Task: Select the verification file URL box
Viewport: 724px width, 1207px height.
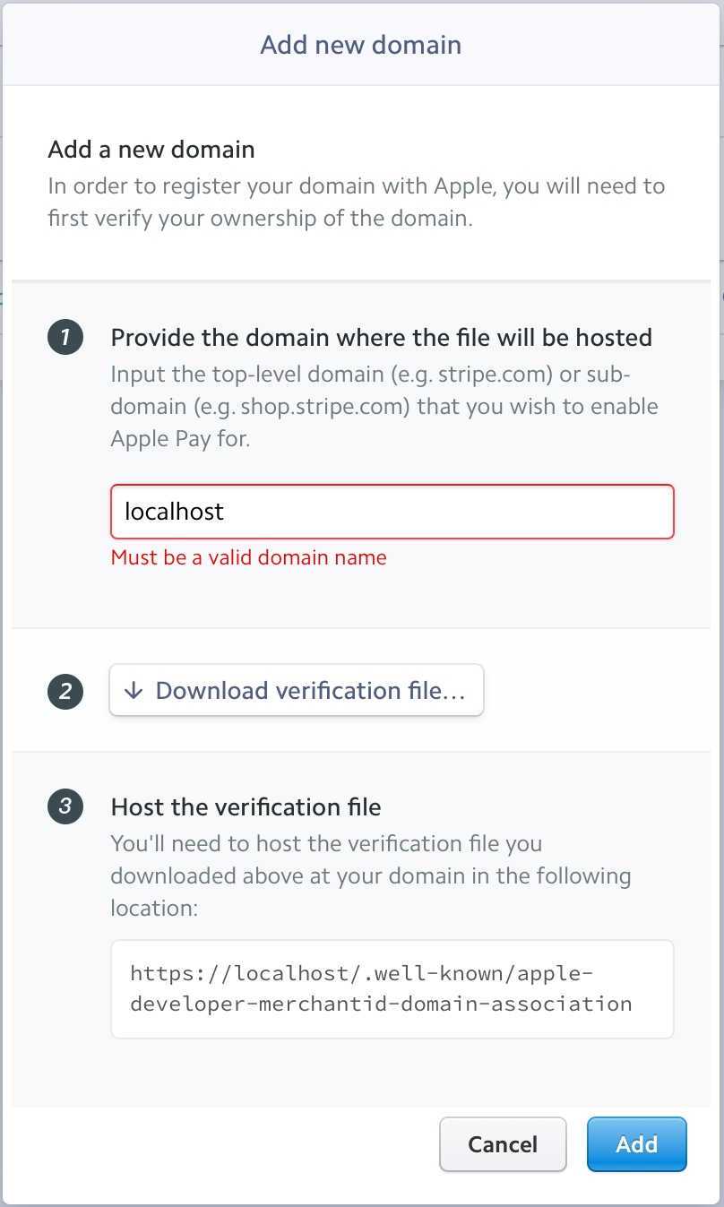Action: 392,988
